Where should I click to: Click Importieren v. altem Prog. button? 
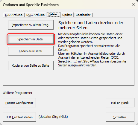31,25
